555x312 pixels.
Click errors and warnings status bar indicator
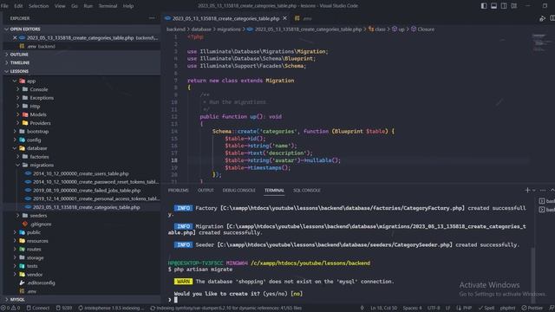10,309
